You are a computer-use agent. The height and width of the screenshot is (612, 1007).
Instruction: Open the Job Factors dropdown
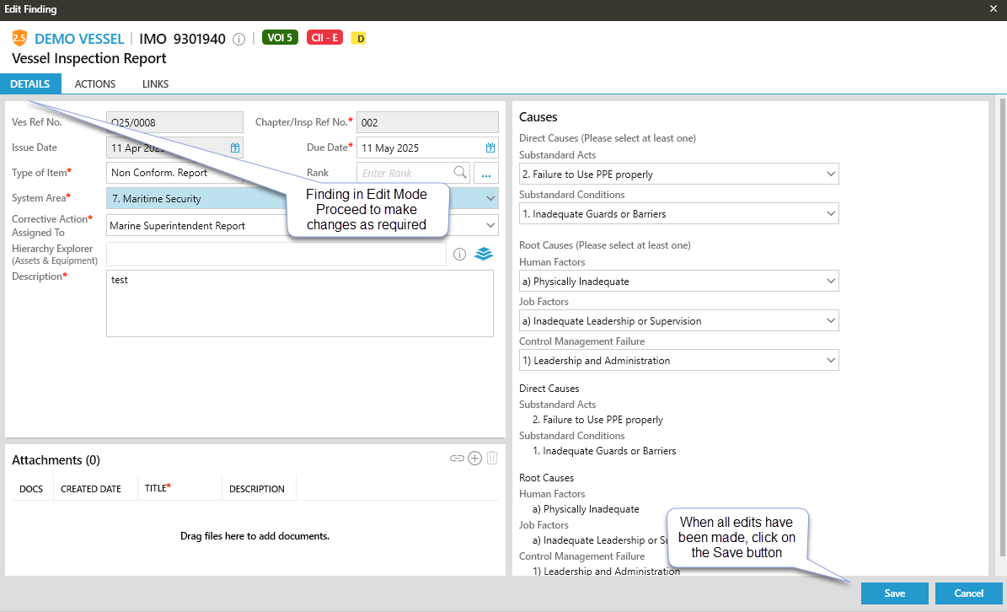point(679,321)
